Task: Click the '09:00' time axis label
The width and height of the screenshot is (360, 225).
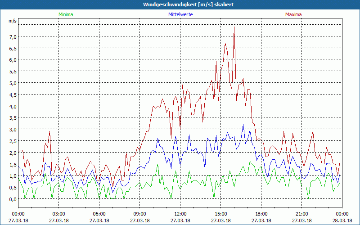Action: 140,214
